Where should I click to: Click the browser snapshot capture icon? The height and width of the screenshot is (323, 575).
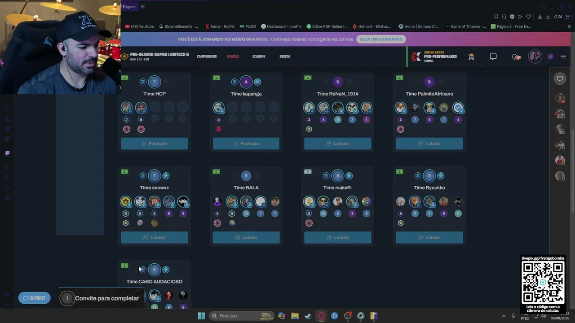click(504, 17)
